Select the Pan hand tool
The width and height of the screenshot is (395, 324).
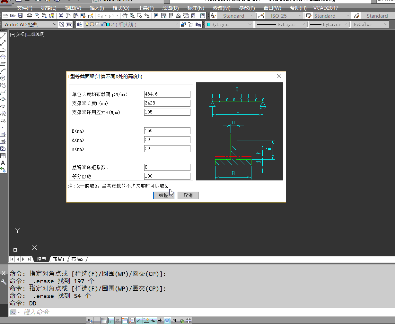125,16
